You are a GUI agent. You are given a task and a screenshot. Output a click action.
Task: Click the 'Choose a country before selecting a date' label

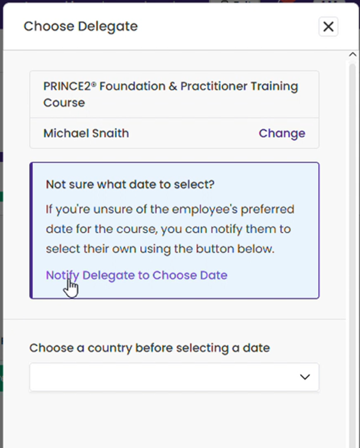[x=149, y=348]
